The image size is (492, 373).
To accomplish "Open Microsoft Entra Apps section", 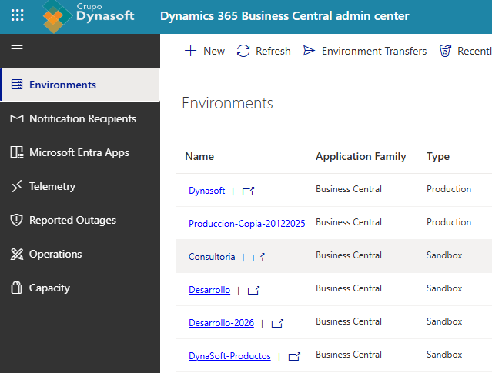I will (79, 152).
